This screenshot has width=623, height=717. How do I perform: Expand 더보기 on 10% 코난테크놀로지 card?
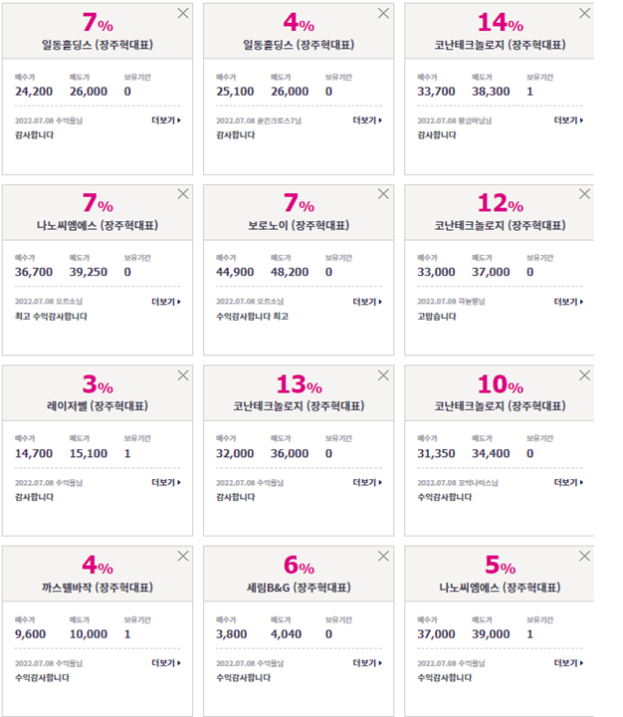[568, 482]
